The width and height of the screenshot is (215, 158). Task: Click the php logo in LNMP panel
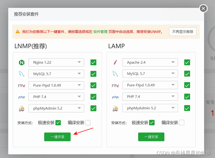[x=22, y=97]
